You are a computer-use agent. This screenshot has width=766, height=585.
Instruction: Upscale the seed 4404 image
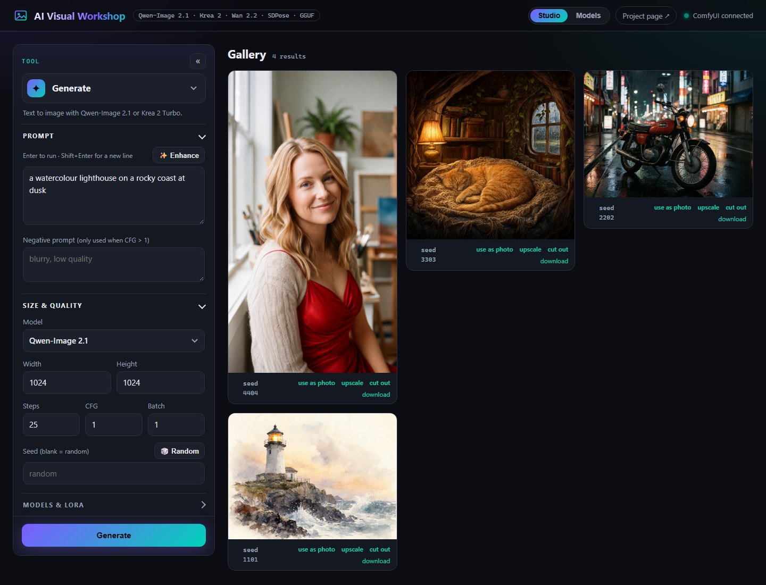352,383
